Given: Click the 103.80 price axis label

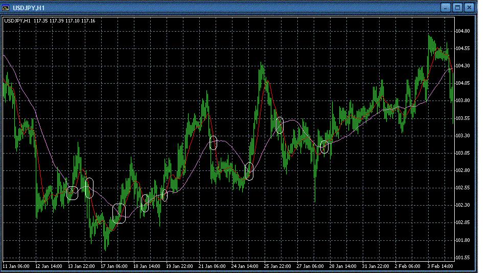Looking at the screenshot, I should [462, 101].
